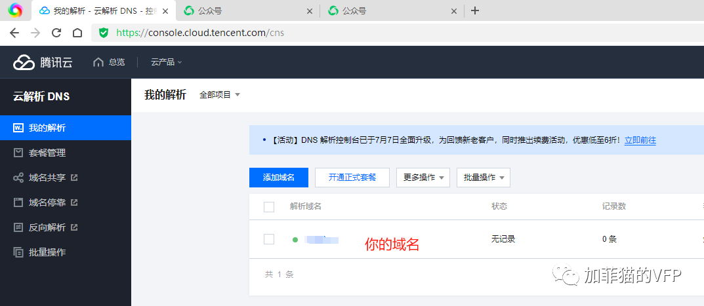Switch to 我的解析 browser tab
This screenshot has width=704, height=306.
tap(103, 10)
